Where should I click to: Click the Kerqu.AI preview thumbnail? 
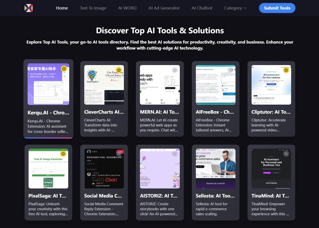coord(48,84)
